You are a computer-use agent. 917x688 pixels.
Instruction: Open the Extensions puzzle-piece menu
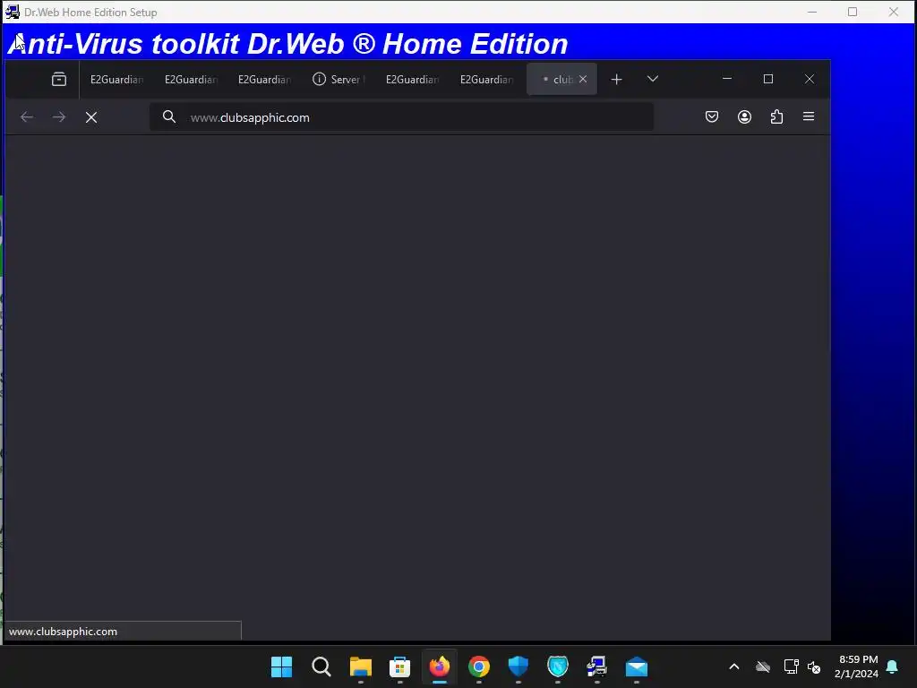(776, 117)
